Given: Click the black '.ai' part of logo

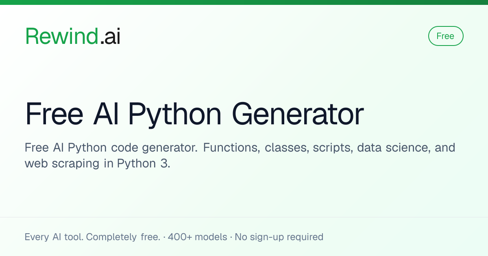Looking at the screenshot, I should (110, 36).
